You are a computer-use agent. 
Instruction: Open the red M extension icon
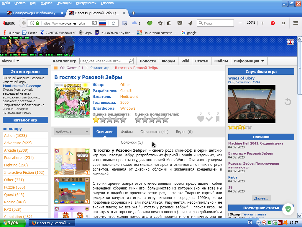click(x=273, y=23)
